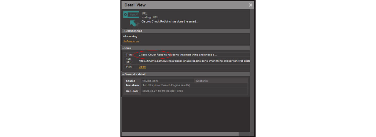This screenshot has width=376, height=137.
Task: Click the Visit: field label
Action: pos(129,67)
